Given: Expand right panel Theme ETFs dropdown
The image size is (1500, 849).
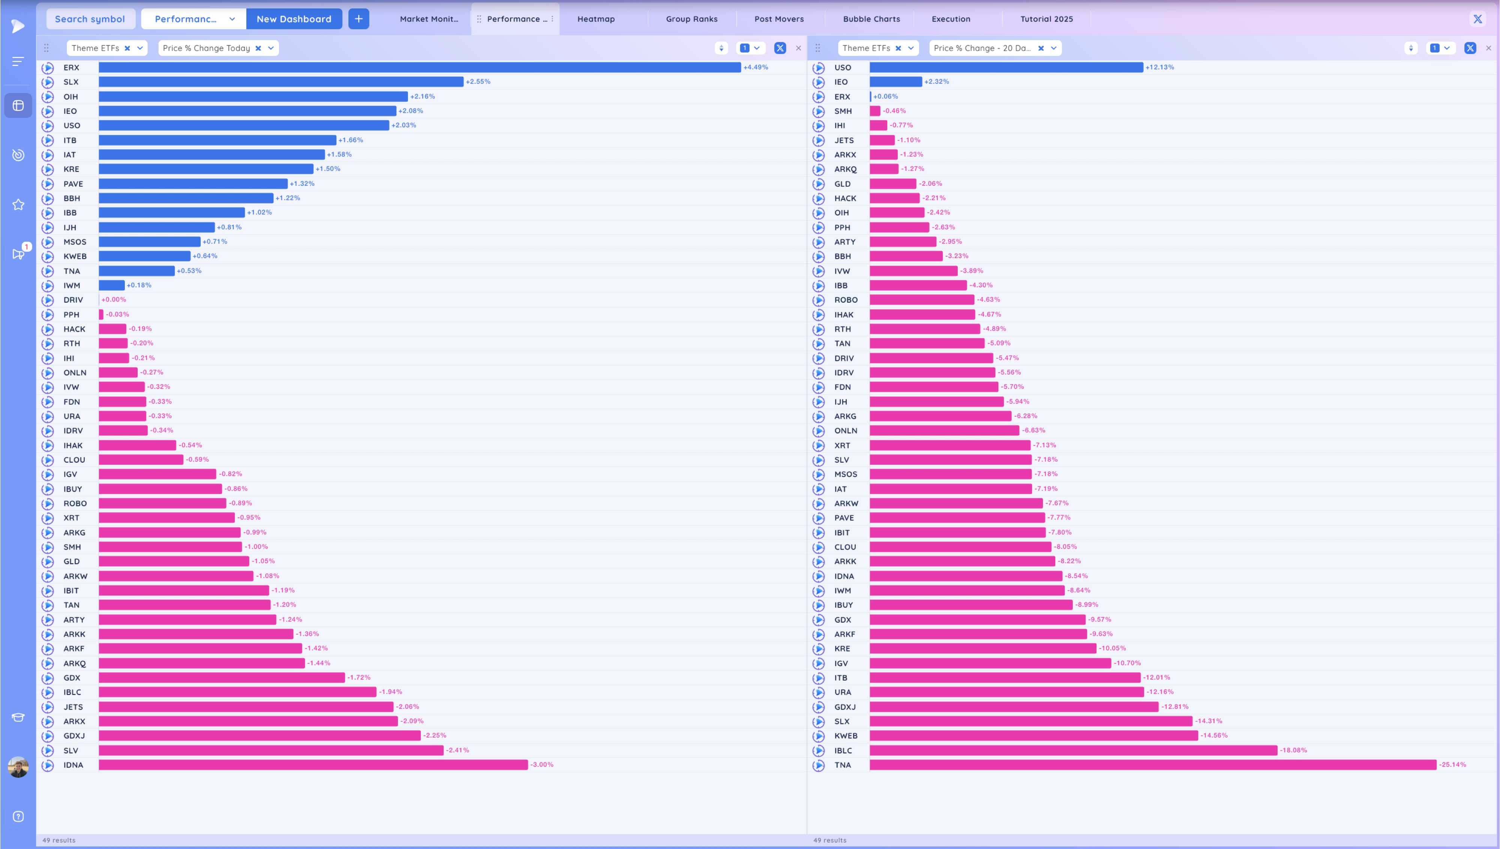Looking at the screenshot, I should pos(911,48).
